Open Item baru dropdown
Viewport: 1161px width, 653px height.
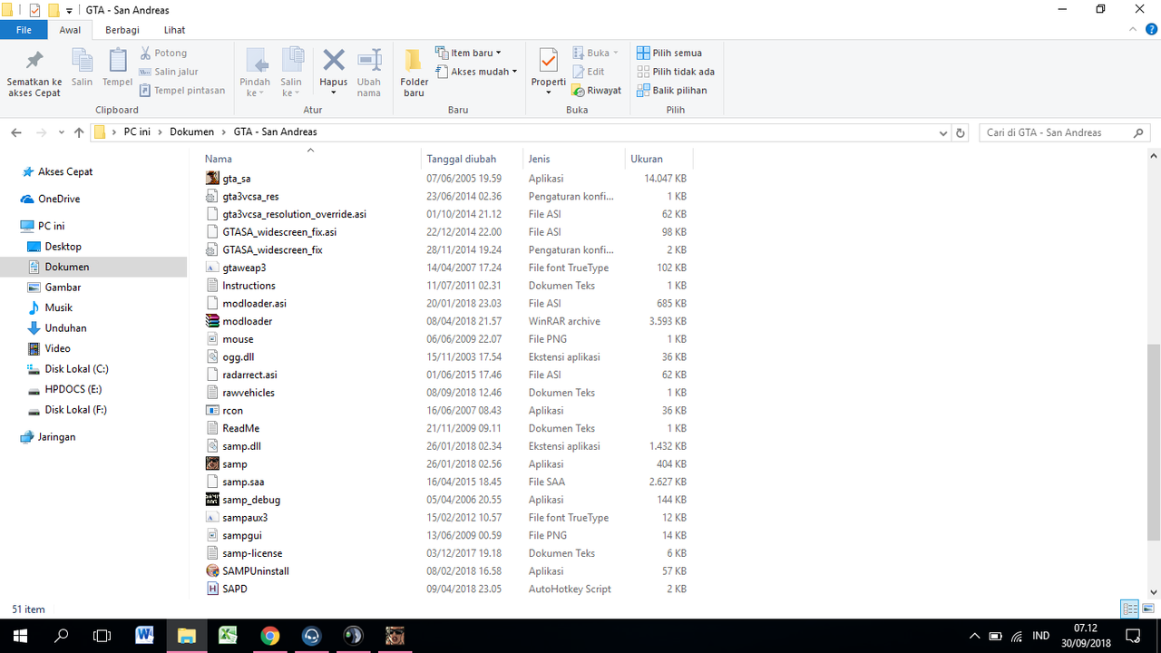point(468,53)
